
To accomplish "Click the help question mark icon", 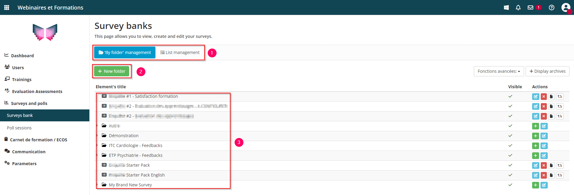I will (x=552, y=7).
